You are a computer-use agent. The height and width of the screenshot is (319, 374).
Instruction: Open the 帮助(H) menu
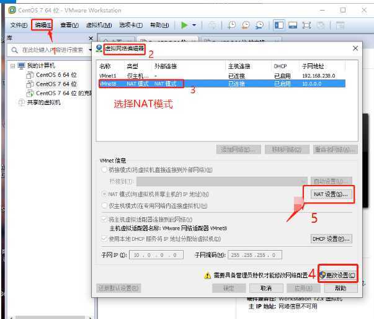[159, 25]
